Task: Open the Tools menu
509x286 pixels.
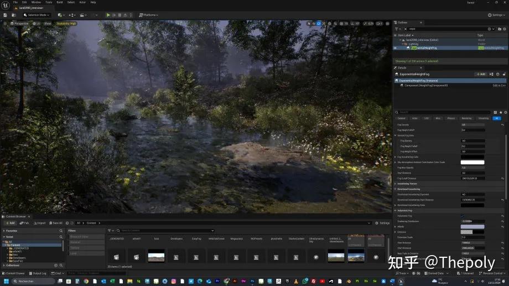Action: (x=49, y=2)
